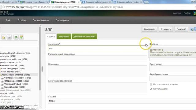The width and height of the screenshot is (196, 110).
Task: Select tree item ending в Москве (1590)
Action: pos(15,53)
